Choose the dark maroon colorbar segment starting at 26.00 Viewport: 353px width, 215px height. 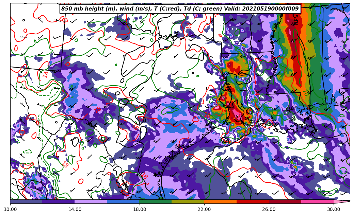tap(285, 201)
